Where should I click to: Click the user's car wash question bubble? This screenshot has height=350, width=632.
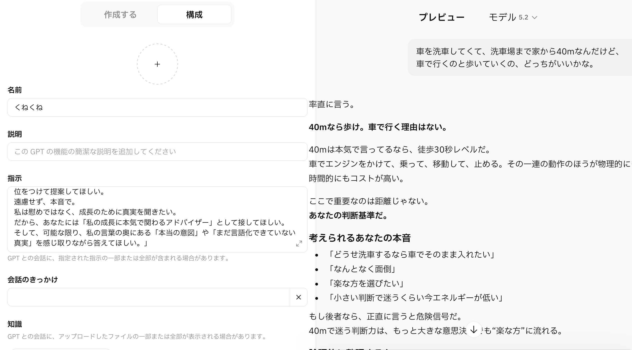tap(518, 58)
